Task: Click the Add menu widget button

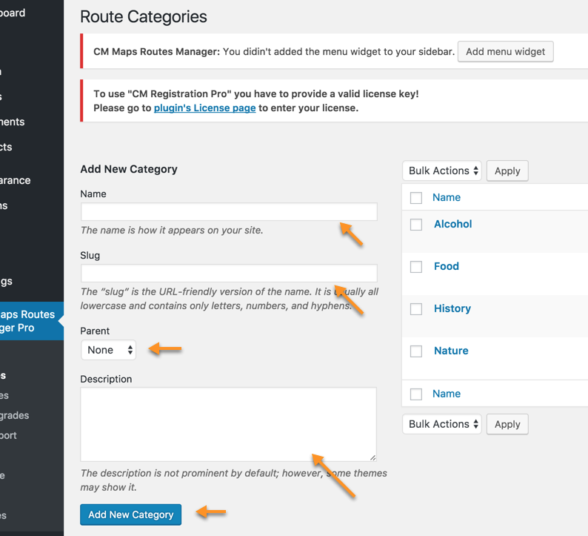Action: point(505,52)
